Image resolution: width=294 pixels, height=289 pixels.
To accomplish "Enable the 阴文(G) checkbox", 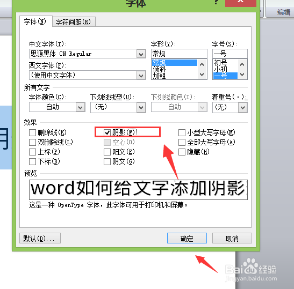I will pos(107,161).
